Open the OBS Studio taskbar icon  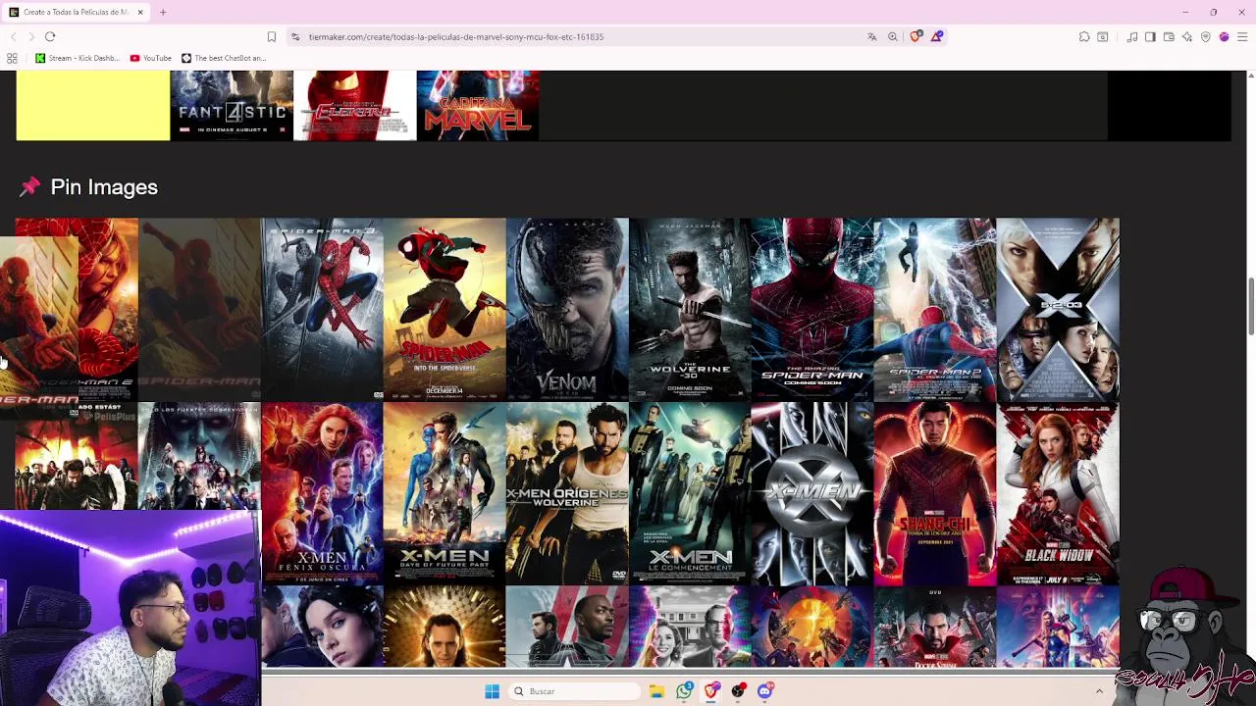click(x=738, y=691)
